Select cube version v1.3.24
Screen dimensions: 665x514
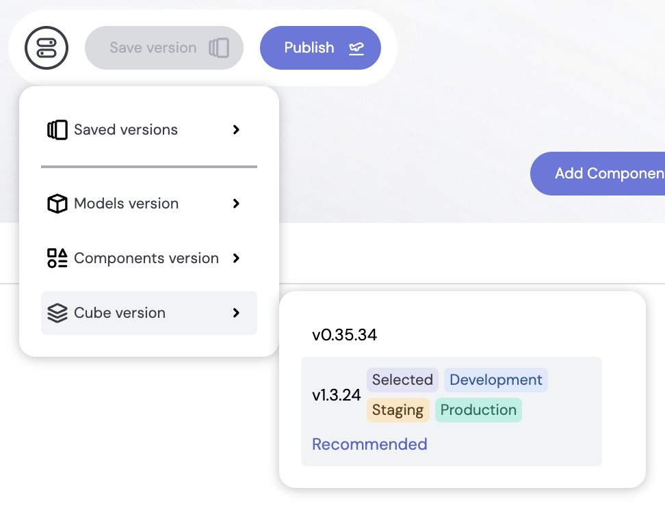tap(452, 411)
